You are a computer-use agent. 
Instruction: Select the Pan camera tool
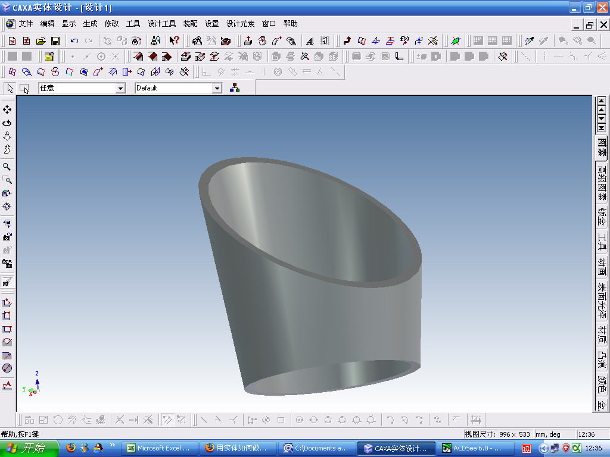(x=7, y=109)
